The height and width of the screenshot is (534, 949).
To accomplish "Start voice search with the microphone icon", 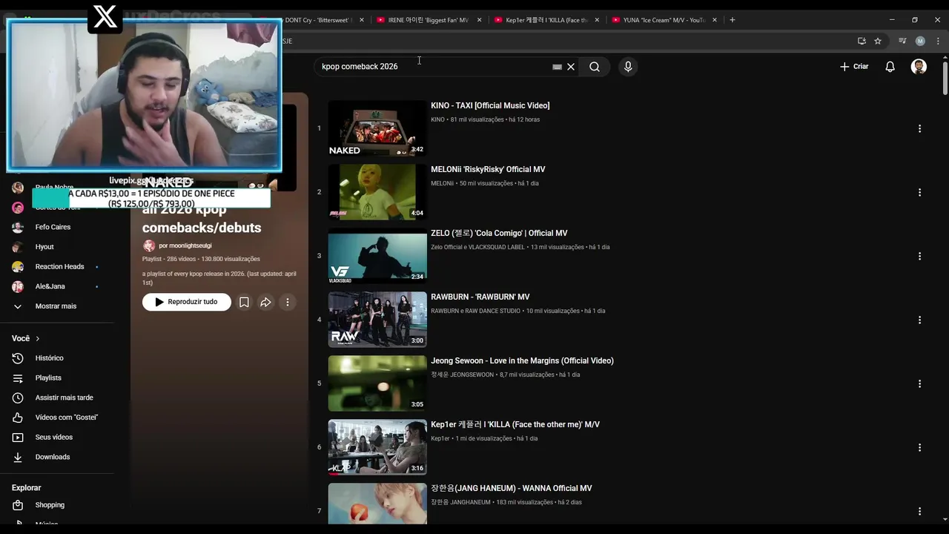I will [628, 67].
